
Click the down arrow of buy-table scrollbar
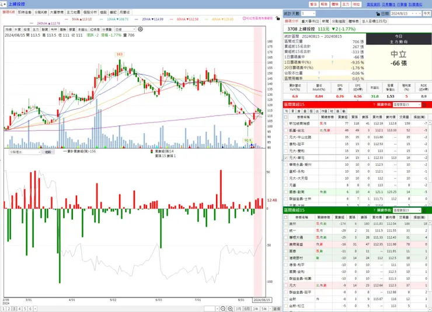click(430, 204)
